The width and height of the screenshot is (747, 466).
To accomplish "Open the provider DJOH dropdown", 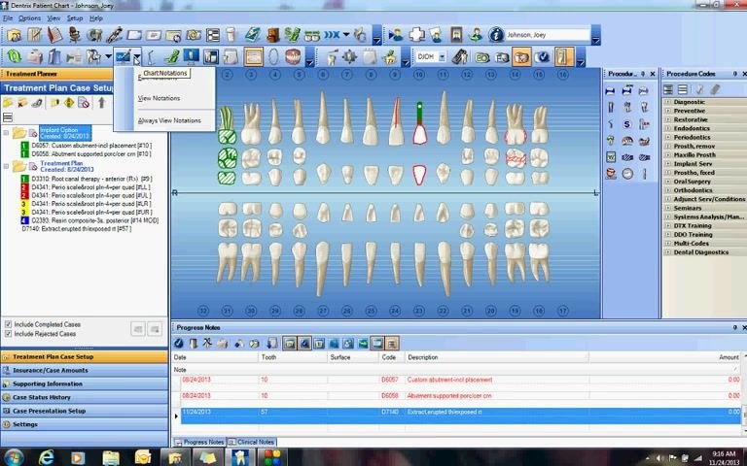I will [442, 57].
